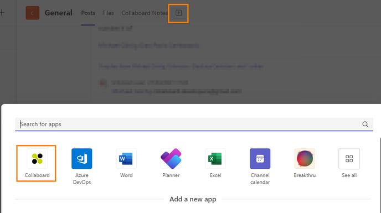
Task: Pick the Planner app icon
Action: (171, 159)
